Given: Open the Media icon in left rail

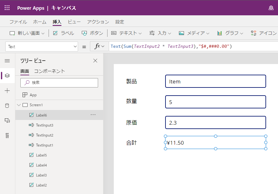Looking at the screenshot, I should [x=7, y=121].
